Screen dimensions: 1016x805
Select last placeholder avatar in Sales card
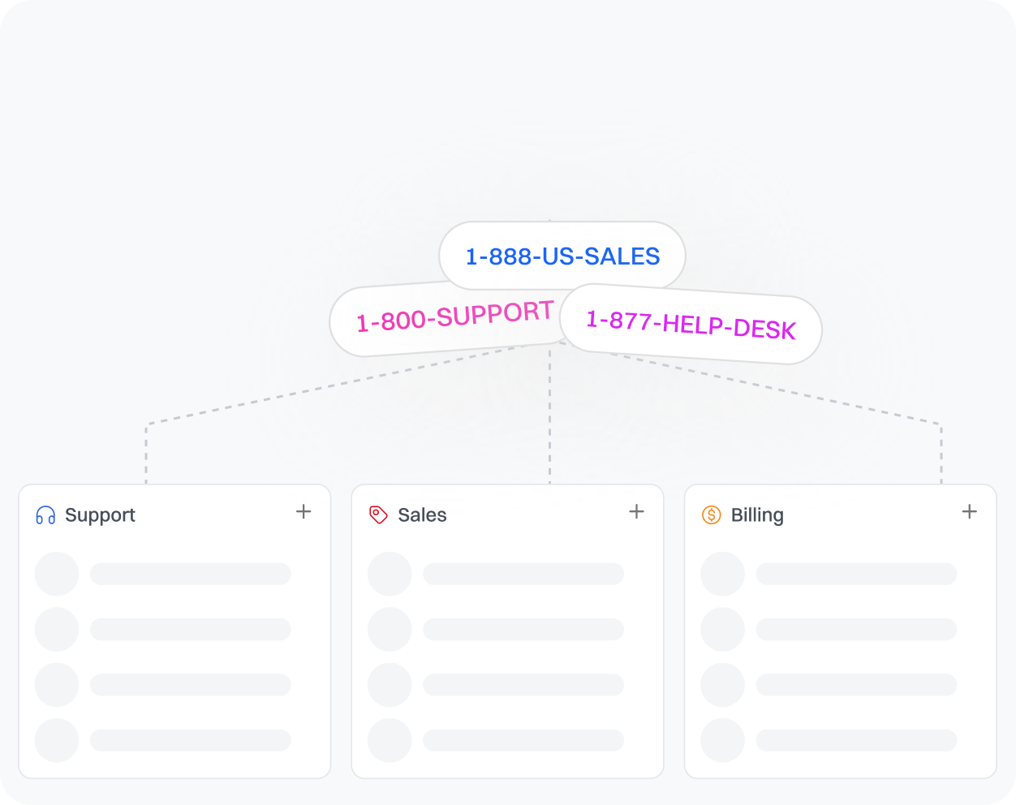pyautogui.click(x=390, y=740)
